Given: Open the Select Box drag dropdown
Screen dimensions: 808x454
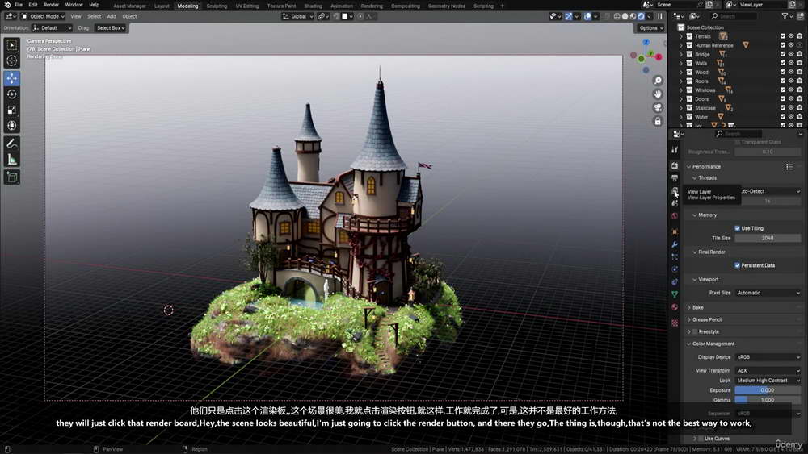Looking at the screenshot, I should (x=111, y=28).
